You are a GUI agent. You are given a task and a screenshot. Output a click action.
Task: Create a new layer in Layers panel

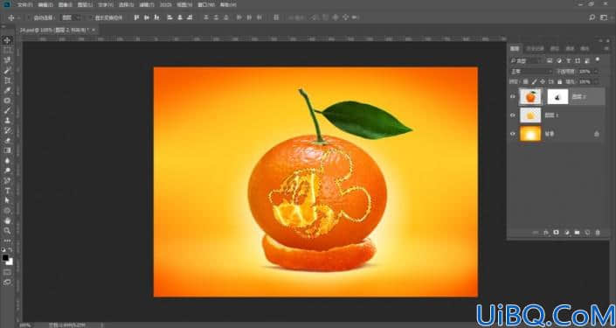coord(587,233)
